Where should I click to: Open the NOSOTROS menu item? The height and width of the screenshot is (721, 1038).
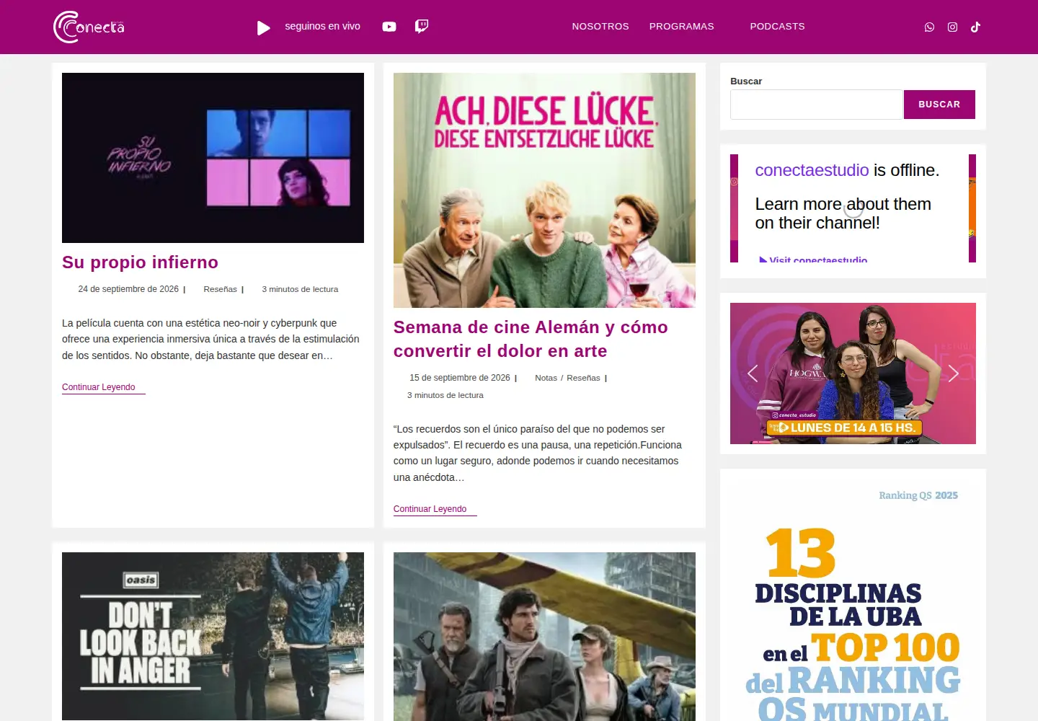tap(600, 27)
